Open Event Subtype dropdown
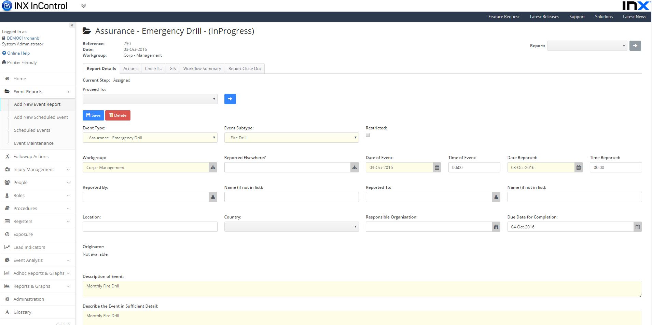This screenshot has height=325, width=652. pyautogui.click(x=292, y=138)
